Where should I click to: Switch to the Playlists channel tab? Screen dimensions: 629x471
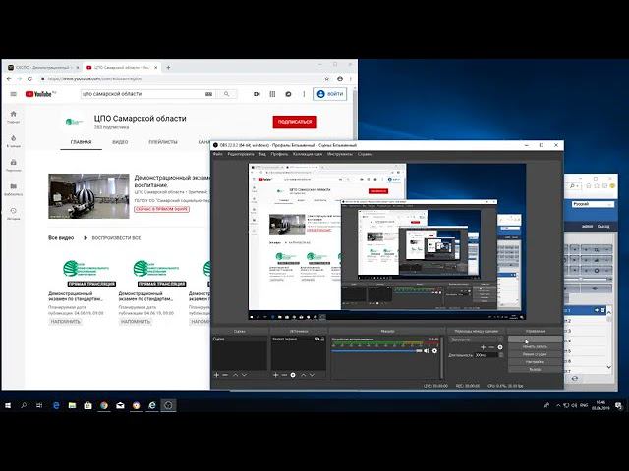(x=163, y=142)
